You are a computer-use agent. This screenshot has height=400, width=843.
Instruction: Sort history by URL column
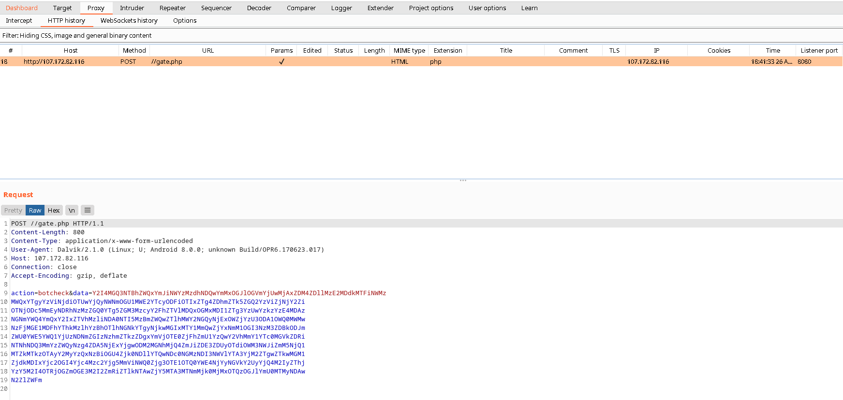point(208,50)
